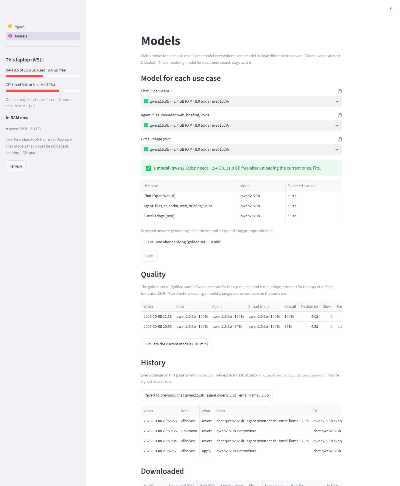Select the 2026-10-08 20:55 quality row
400x486 pixels.
pos(241,326)
